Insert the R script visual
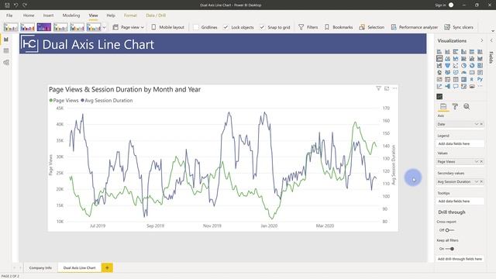Screen dimensions: 496x279 [472, 79]
